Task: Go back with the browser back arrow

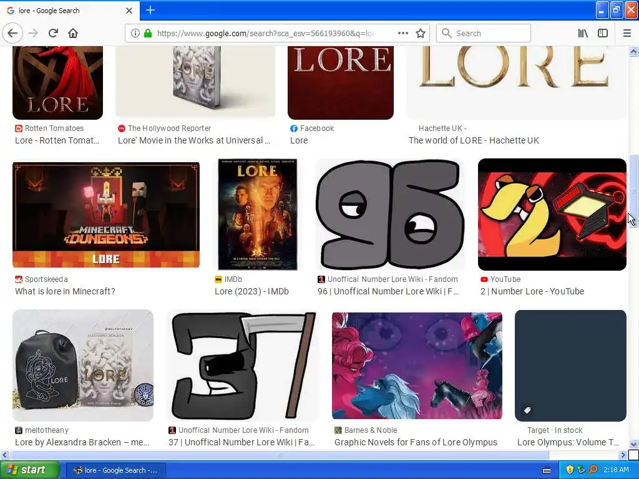Action: point(12,33)
